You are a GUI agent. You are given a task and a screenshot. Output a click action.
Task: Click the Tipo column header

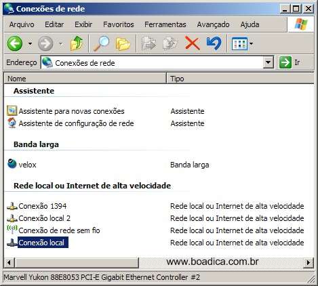pyautogui.click(x=240, y=79)
